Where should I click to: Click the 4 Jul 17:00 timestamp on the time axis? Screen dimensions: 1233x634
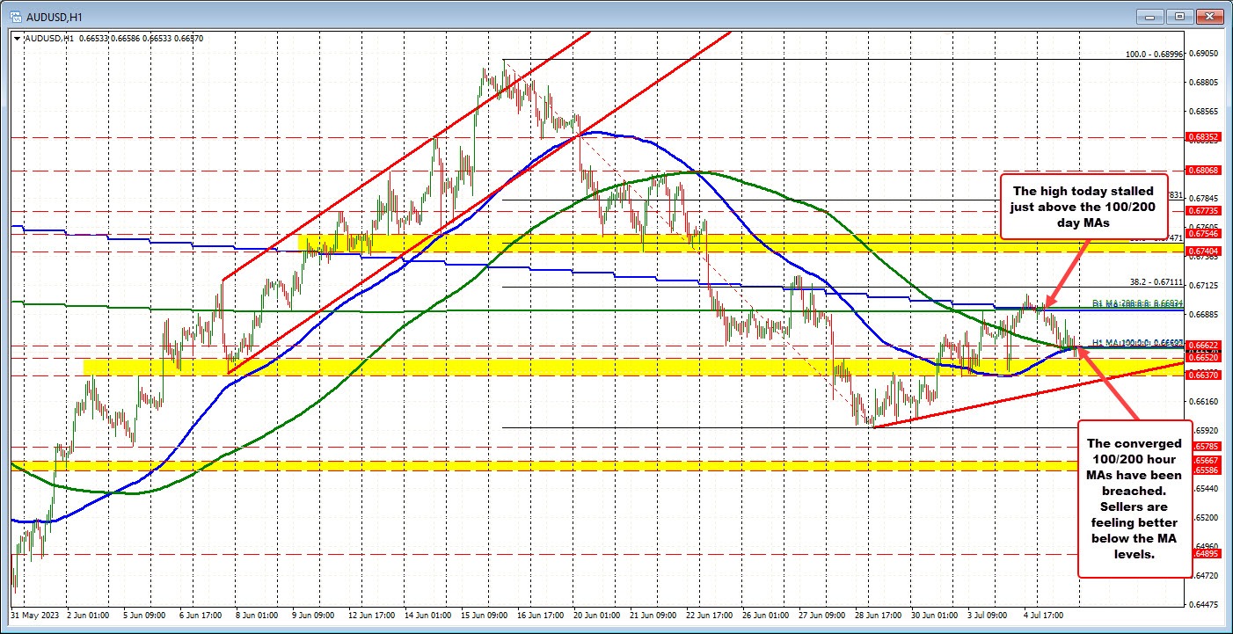(1042, 616)
